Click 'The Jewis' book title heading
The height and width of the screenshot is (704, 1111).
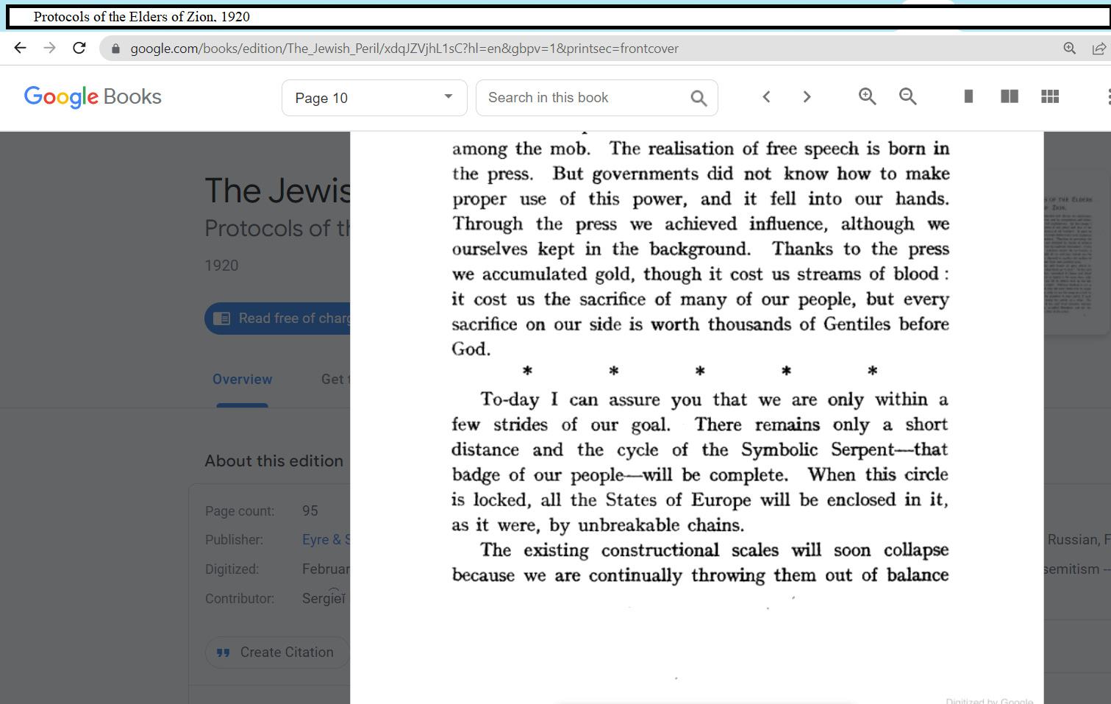point(278,191)
